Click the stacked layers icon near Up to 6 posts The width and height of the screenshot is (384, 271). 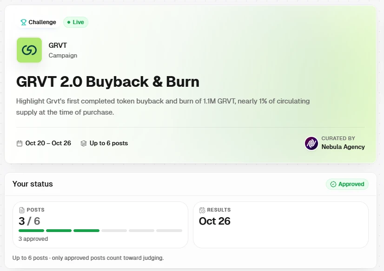[84, 143]
